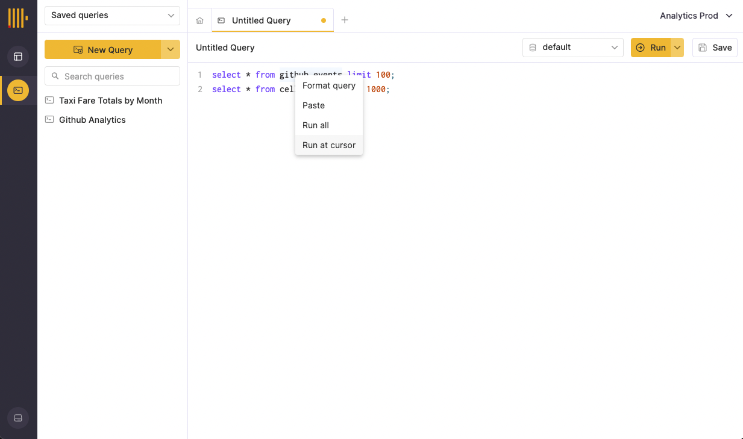The image size is (743, 439).
Task: Click the Github Analytics query icon
Action: (50, 120)
